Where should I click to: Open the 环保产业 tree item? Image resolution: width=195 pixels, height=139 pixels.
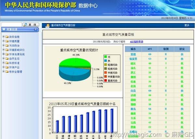pos(14,68)
